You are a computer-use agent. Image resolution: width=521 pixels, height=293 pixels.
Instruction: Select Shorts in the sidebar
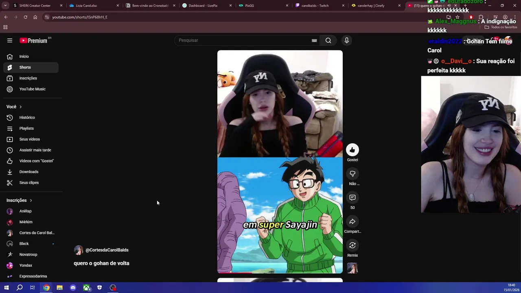(31, 67)
